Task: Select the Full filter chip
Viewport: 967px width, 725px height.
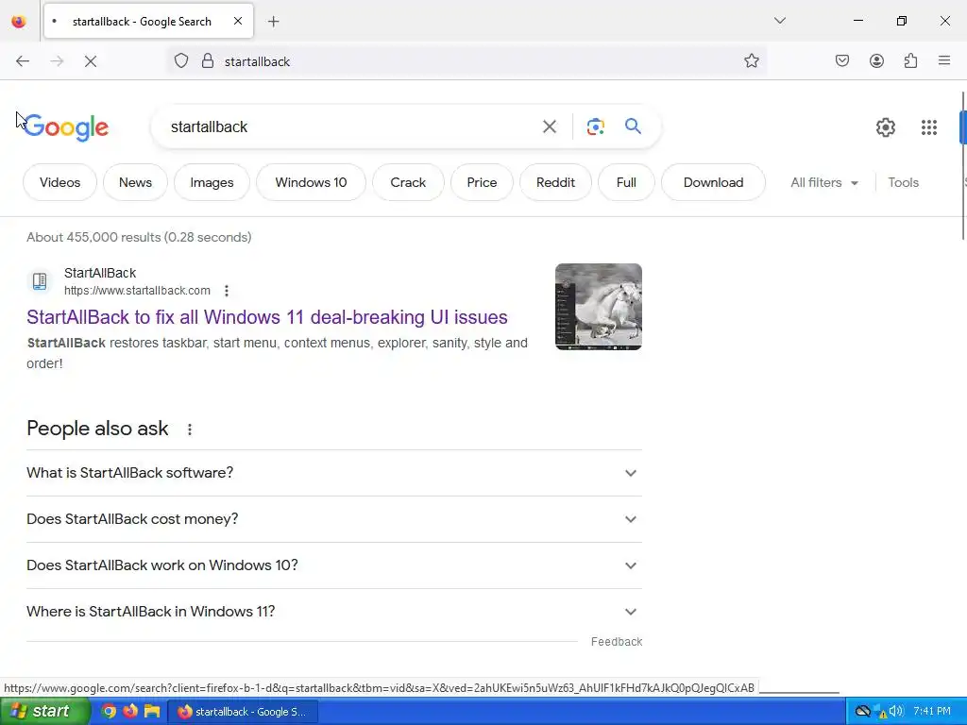Action: click(x=626, y=182)
